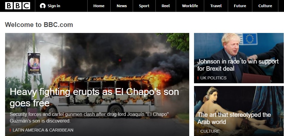Screen dimensions: 284x136
Task: Click the UK Politics category tag
Action: click(213, 78)
